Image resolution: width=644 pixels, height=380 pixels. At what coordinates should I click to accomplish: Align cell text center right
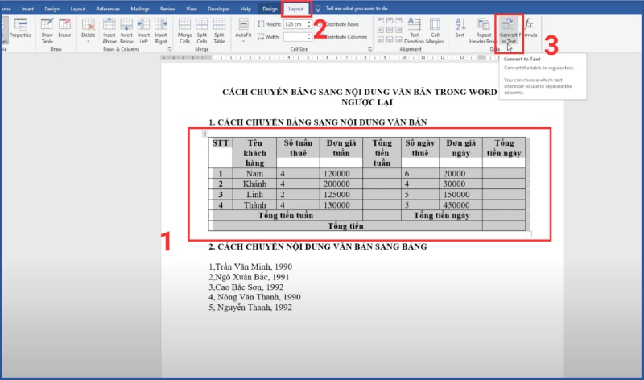(398, 30)
